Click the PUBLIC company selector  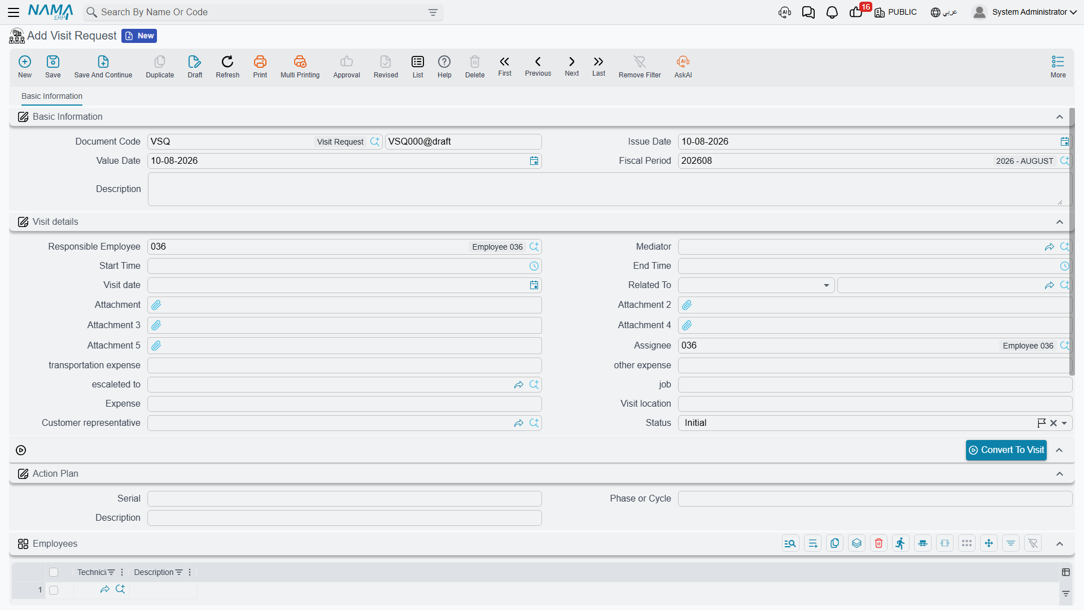click(895, 12)
